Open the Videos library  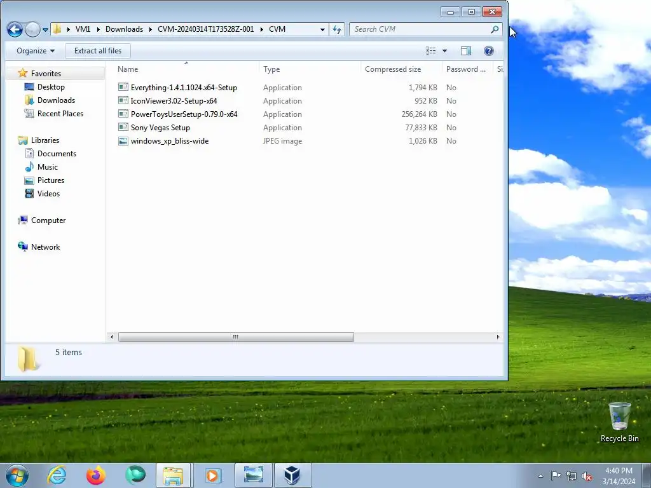click(48, 193)
